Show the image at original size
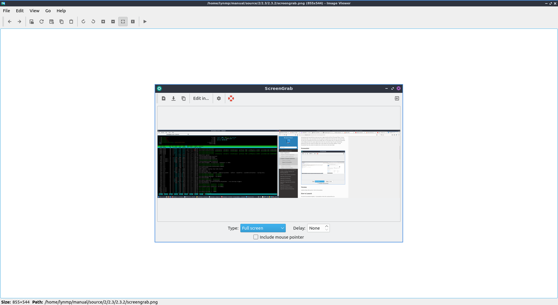 (x=133, y=22)
